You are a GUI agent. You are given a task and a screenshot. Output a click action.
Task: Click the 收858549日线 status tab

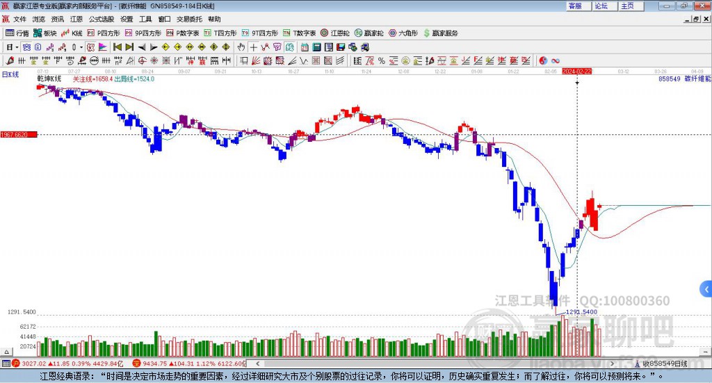pos(665,364)
